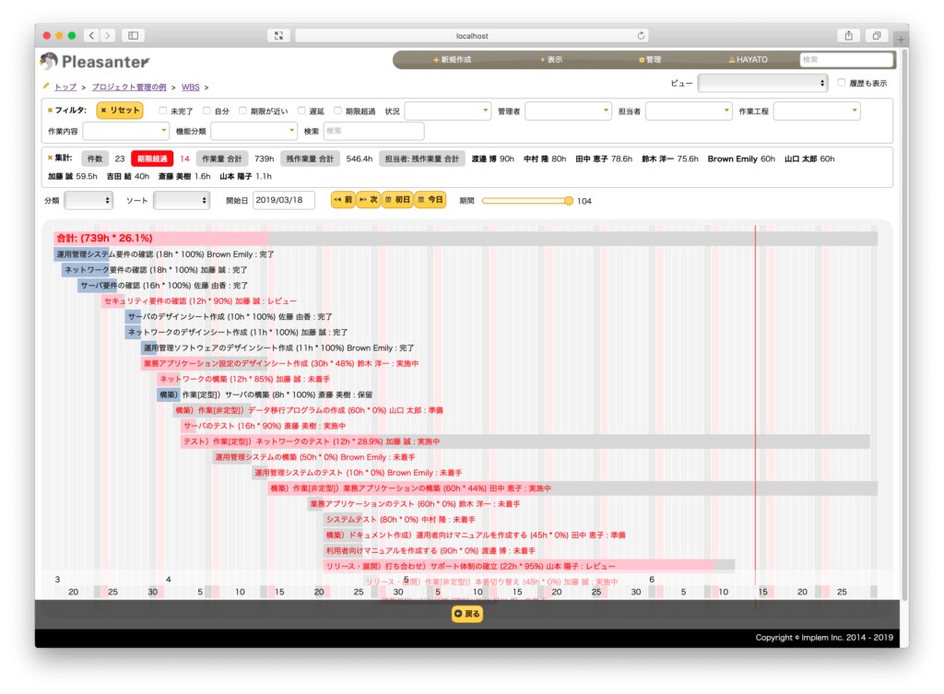Select the データ移行プログラムの作成 task bar
This screenshot has width=944, height=694.
click(211, 410)
